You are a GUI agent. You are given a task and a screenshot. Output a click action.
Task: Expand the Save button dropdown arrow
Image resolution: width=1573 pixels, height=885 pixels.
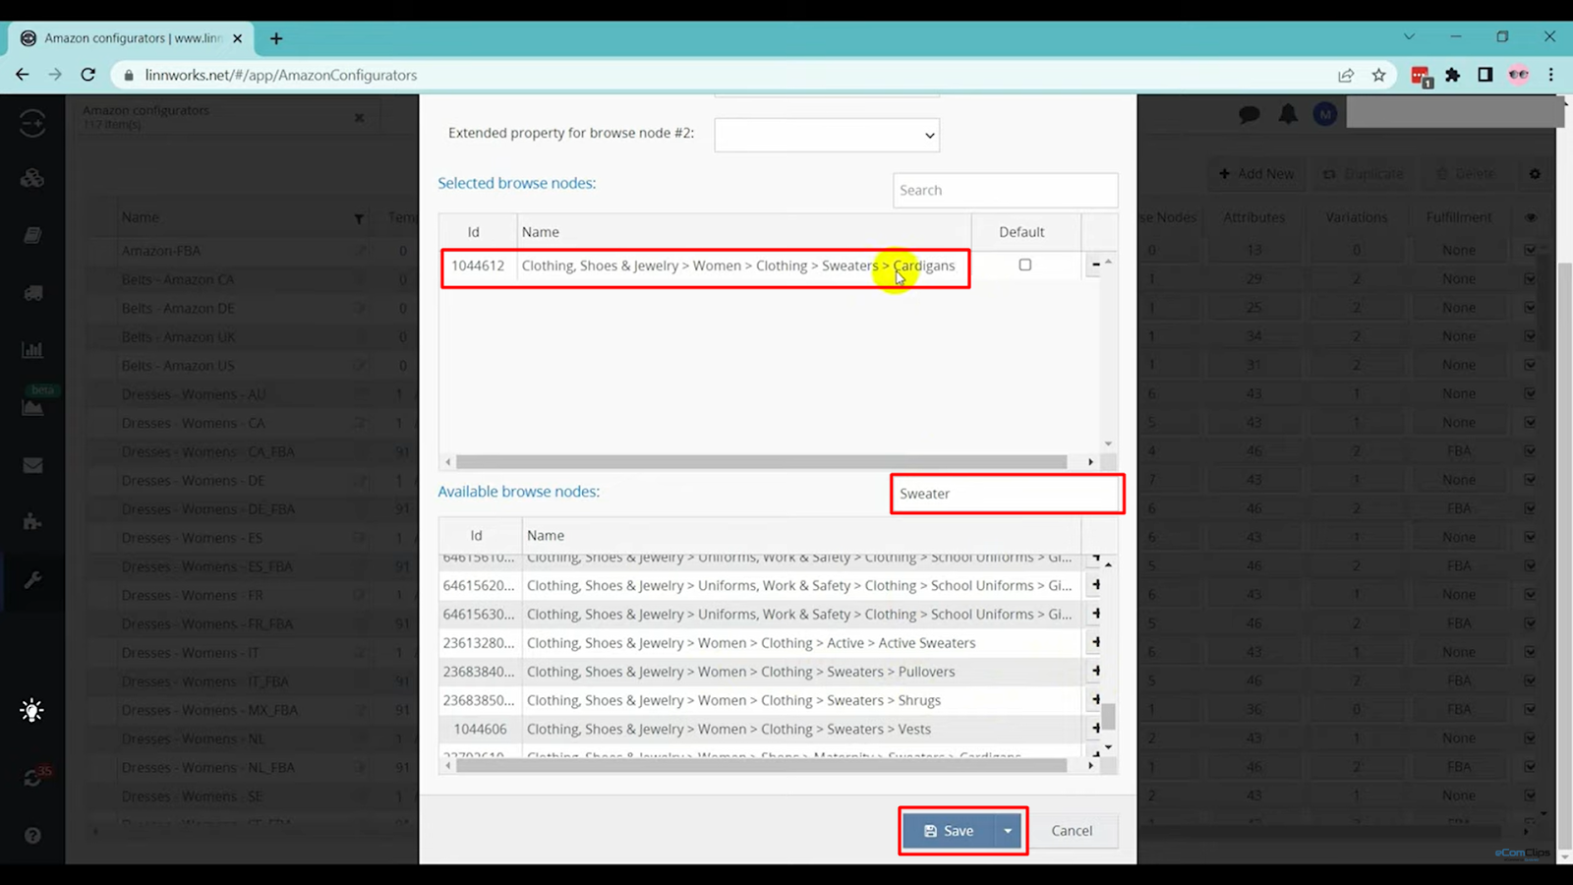(1008, 831)
